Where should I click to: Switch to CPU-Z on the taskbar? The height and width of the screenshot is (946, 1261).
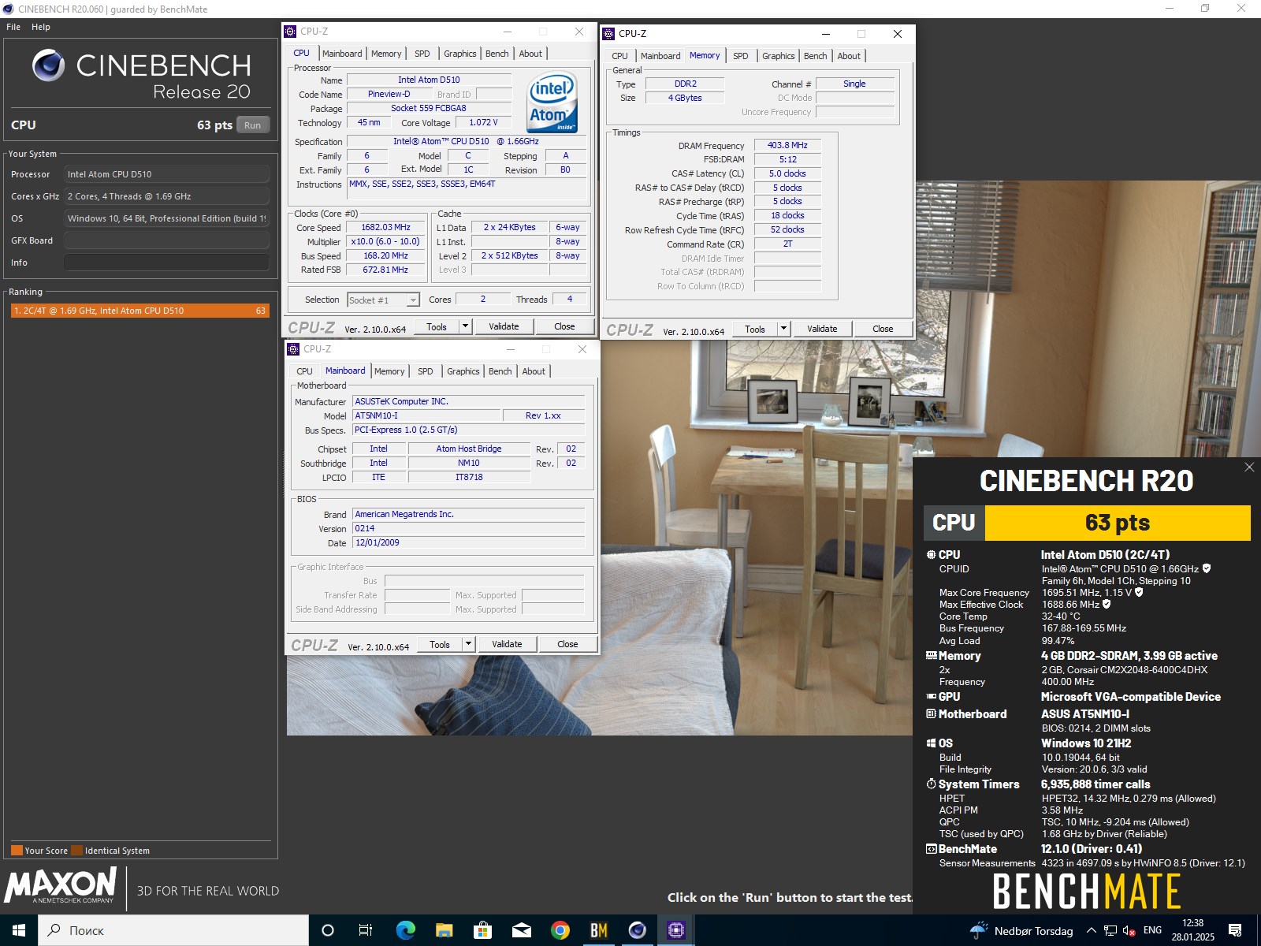[675, 930]
